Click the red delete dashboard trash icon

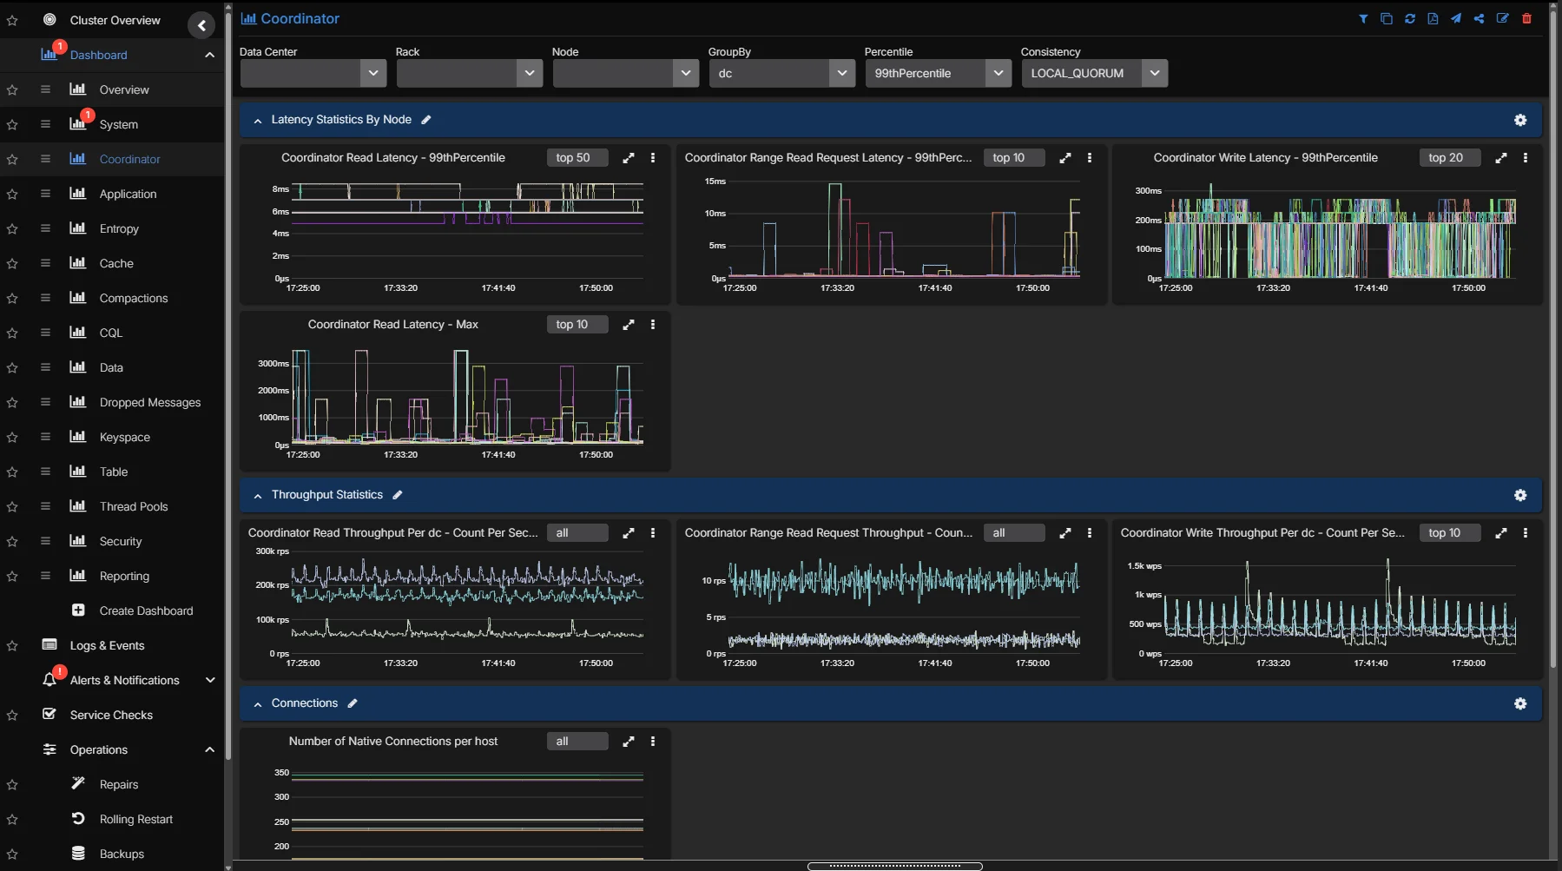tap(1526, 19)
